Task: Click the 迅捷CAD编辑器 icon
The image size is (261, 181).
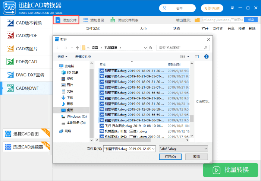Action: [x=8, y=147]
